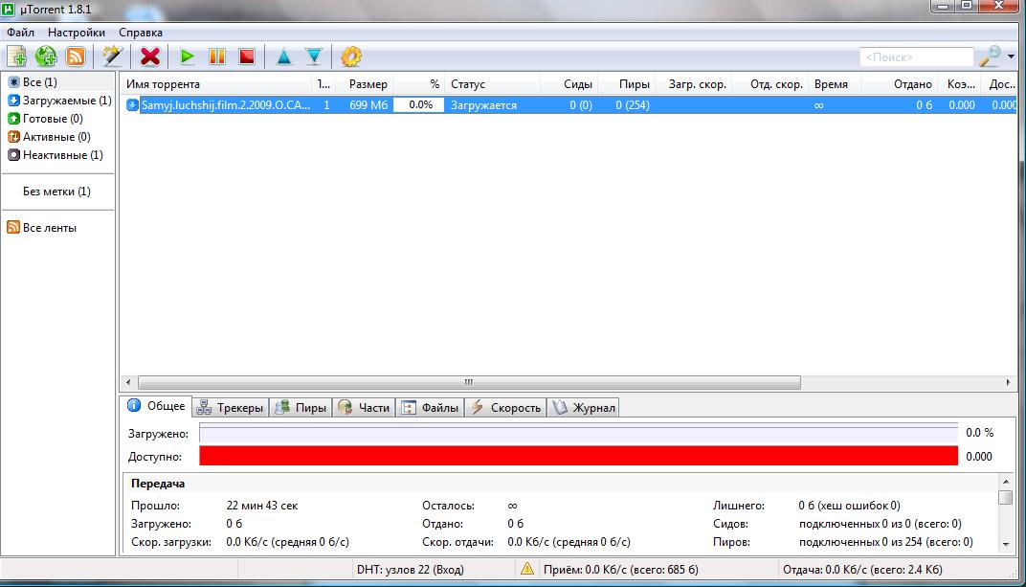Image resolution: width=1026 pixels, height=587 pixels.
Task: Switch to the Пиры tab
Action: pyautogui.click(x=301, y=408)
